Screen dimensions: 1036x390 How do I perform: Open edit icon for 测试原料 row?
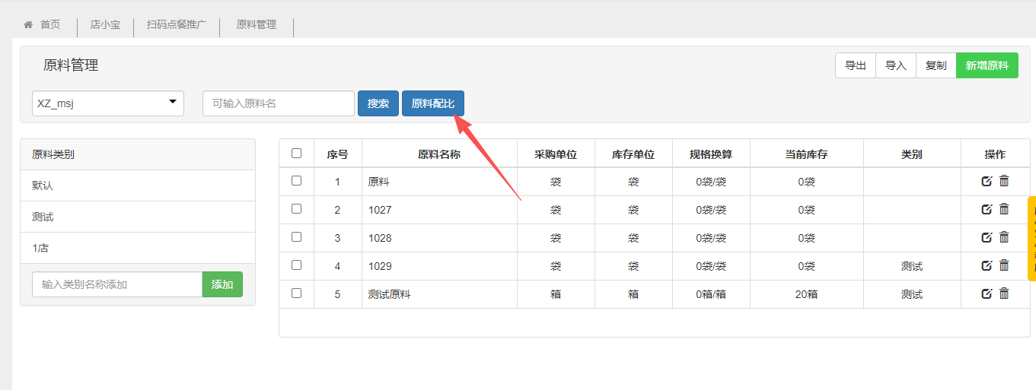pos(987,293)
